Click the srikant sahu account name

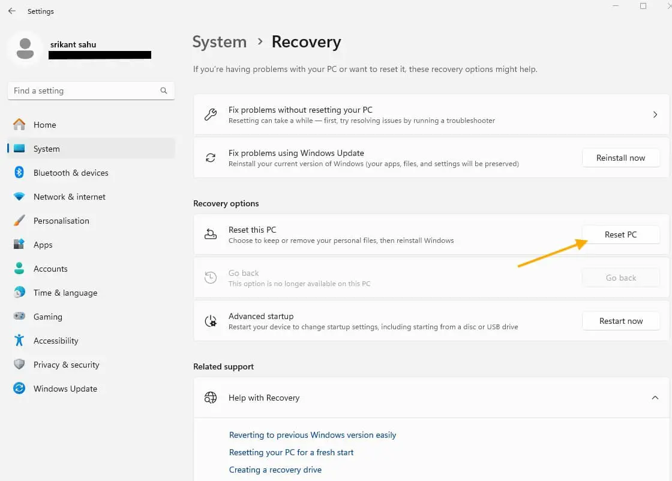[73, 44]
